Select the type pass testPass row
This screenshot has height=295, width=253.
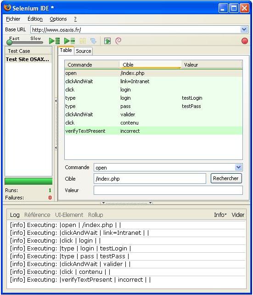(x=153, y=106)
